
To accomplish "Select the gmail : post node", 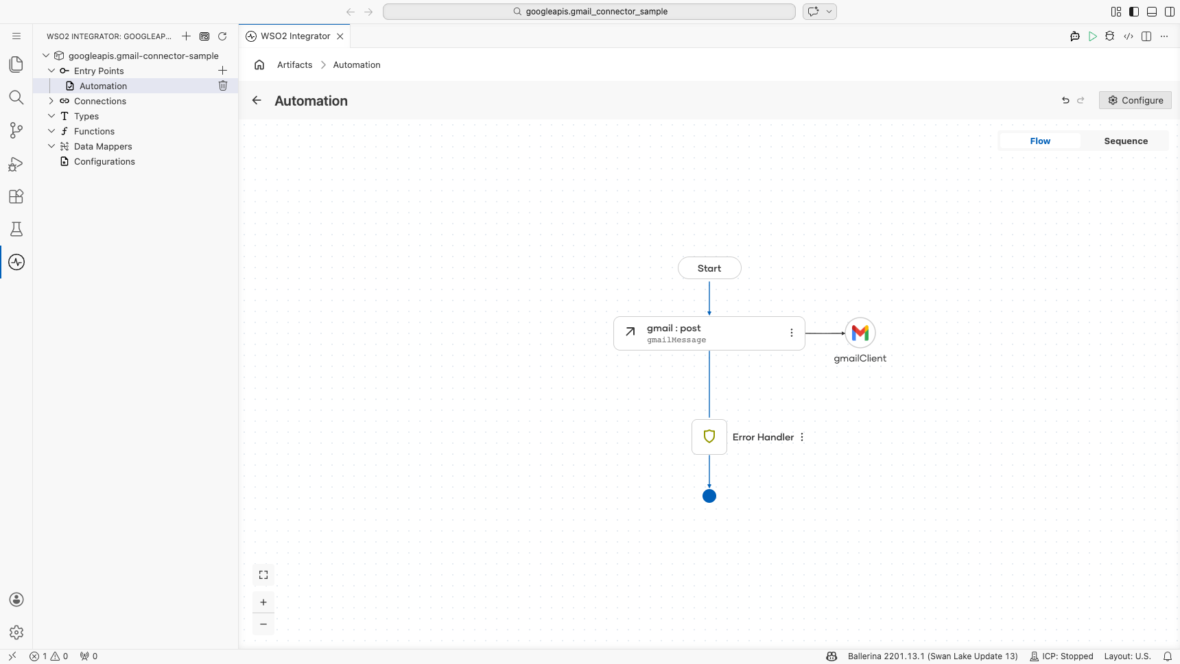I will click(709, 333).
